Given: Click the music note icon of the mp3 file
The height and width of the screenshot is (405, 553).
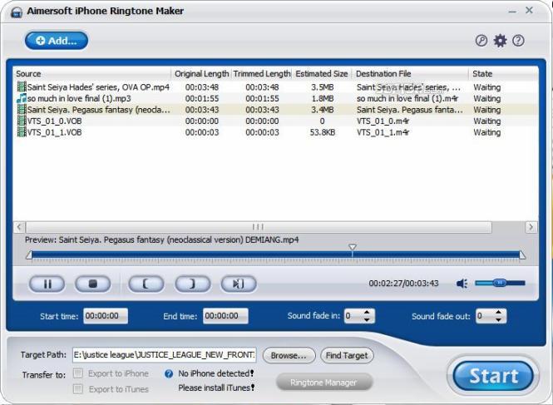Looking at the screenshot, I should click(x=22, y=98).
